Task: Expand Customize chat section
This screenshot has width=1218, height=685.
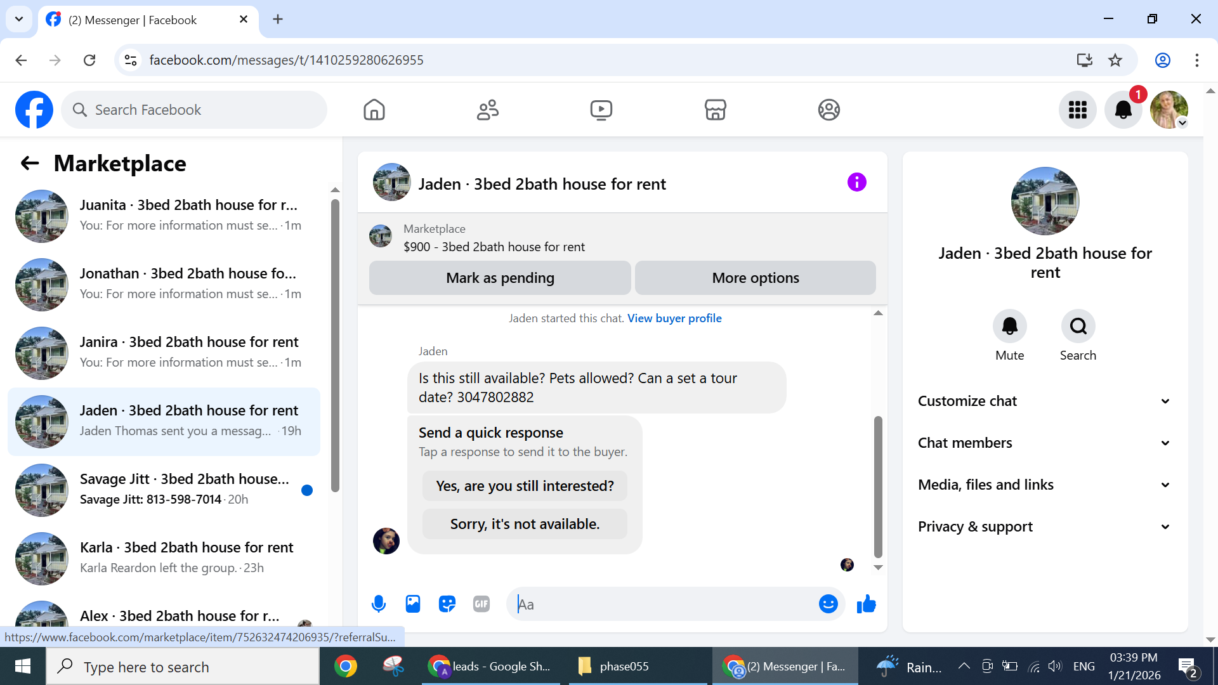Action: pyautogui.click(x=1044, y=401)
